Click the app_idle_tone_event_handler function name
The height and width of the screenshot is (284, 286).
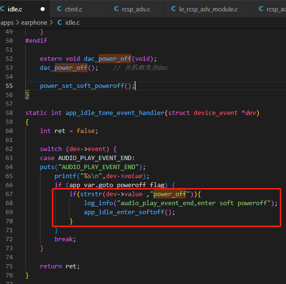[115, 113]
